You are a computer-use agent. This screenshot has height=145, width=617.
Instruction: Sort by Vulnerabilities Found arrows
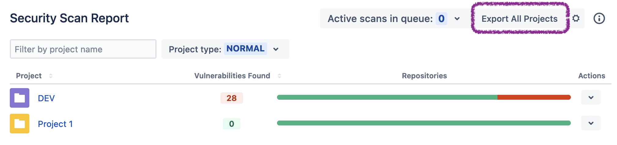[279, 76]
